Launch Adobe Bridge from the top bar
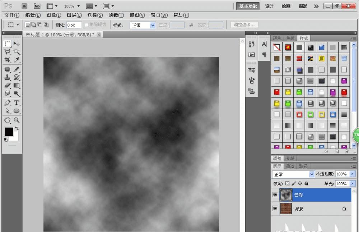The image size is (359, 232). (24, 6)
